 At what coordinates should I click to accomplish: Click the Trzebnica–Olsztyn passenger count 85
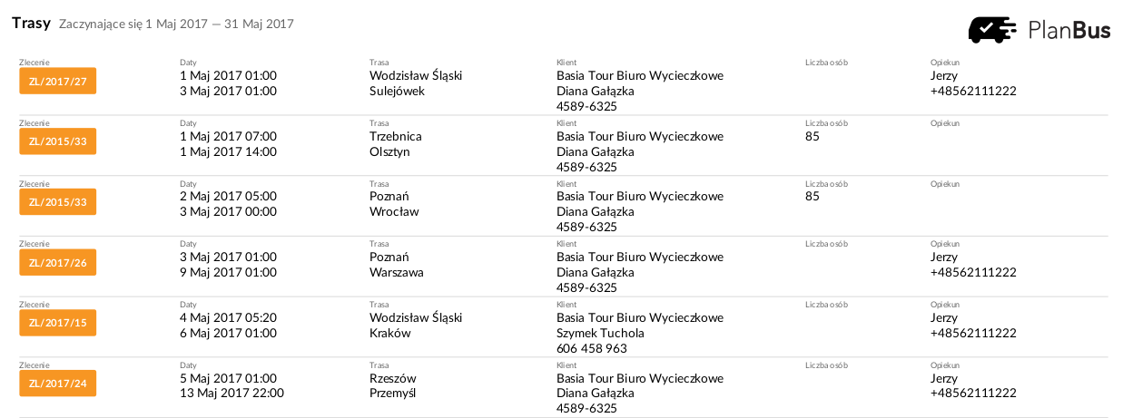[x=813, y=136]
